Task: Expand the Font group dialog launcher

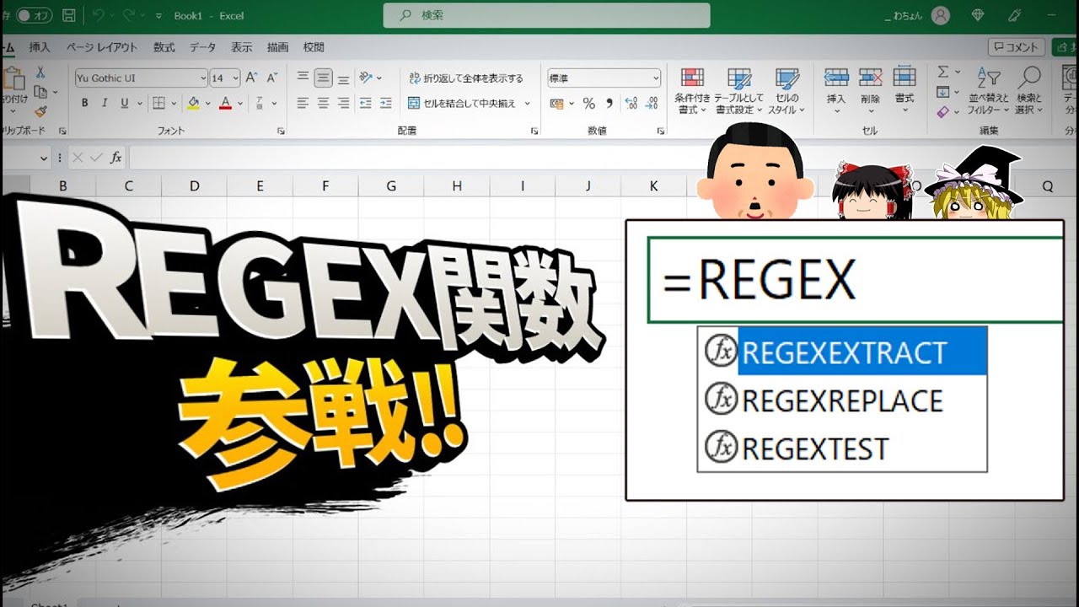Action: click(x=281, y=132)
